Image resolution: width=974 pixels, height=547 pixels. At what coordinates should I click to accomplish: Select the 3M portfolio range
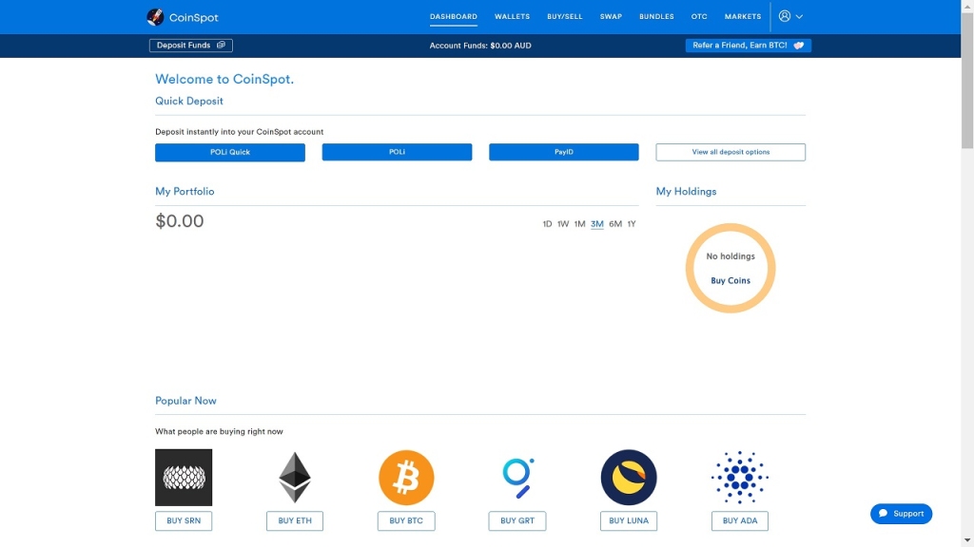[x=597, y=224]
